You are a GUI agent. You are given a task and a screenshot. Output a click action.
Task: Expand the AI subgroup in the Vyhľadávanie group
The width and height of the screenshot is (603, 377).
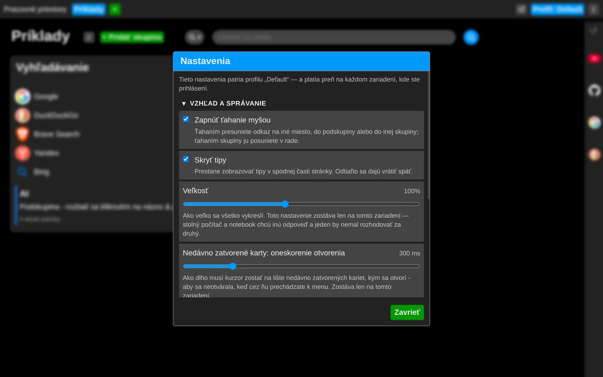click(24, 194)
